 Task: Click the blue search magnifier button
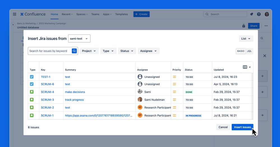tap(74, 51)
